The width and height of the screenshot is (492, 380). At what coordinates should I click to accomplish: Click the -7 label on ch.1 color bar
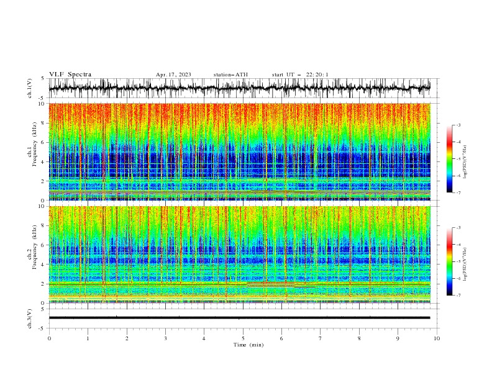(x=458, y=192)
